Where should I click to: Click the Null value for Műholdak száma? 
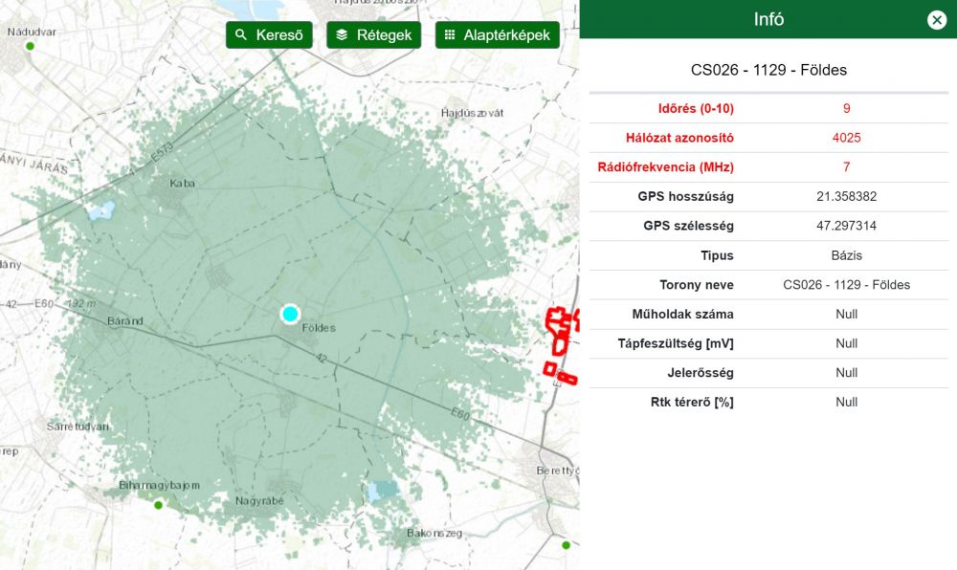pos(847,314)
